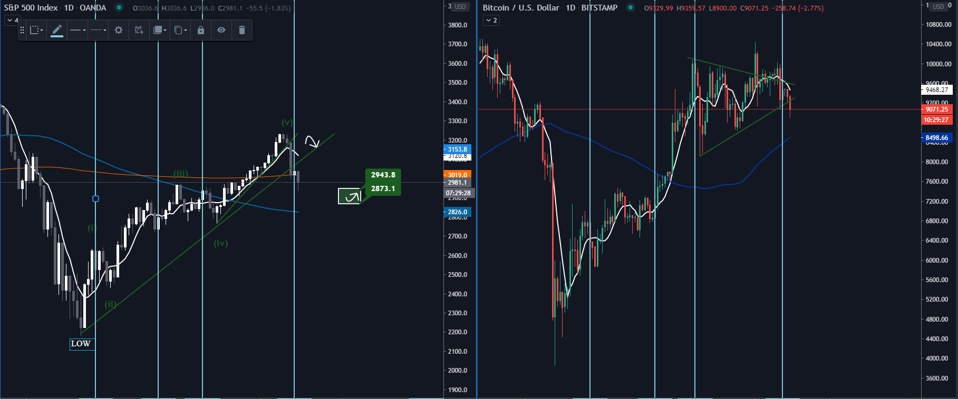Click the USD currency label on S&P price scale
The height and width of the screenshot is (399, 958).
click(x=460, y=7)
